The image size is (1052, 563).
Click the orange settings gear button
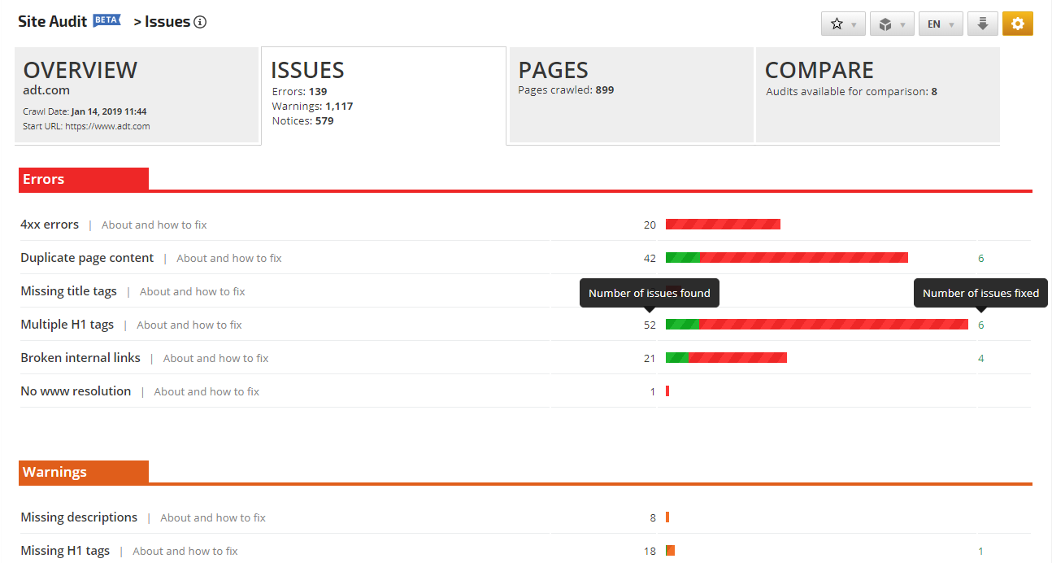[1017, 24]
